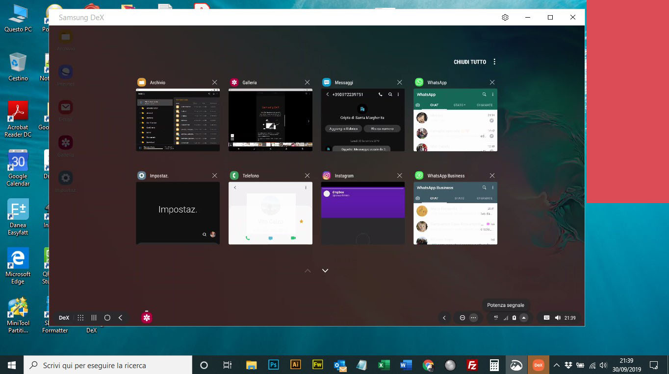Screen dimensions: 669x374
Task: Show previous recents page with up chevron
Action: coord(308,271)
